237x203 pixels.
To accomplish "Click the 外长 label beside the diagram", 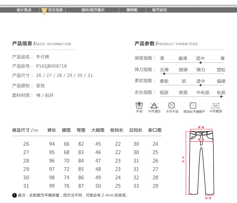I will coord(183,159).
